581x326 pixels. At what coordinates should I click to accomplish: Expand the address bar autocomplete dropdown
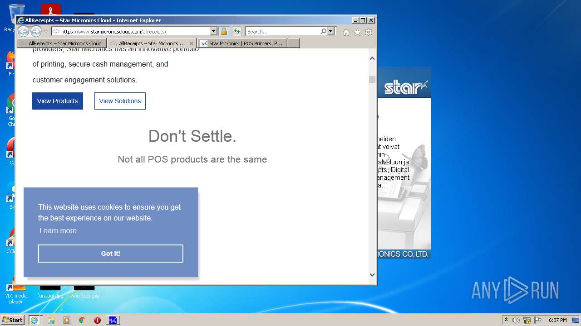[214, 32]
